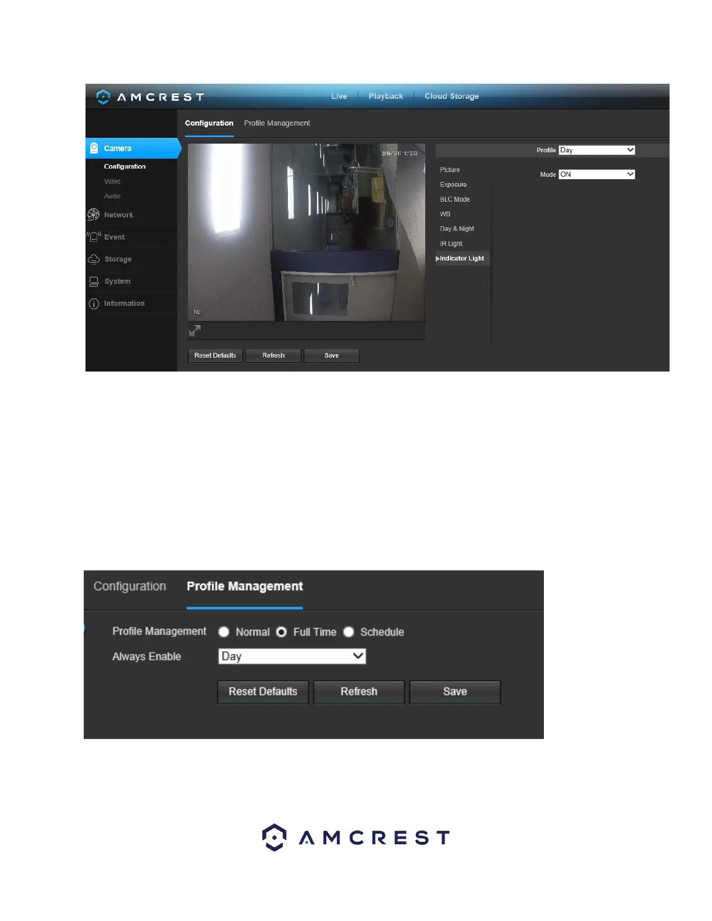712x921 pixels.
Task: Open the Network section globe icon
Action: (x=94, y=215)
